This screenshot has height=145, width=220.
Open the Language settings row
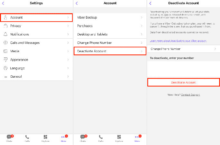[x=36, y=68]
